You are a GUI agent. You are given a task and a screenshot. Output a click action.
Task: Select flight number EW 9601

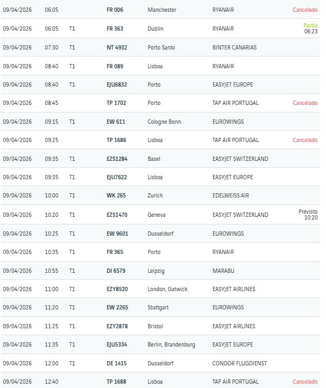tap(117, 234)
